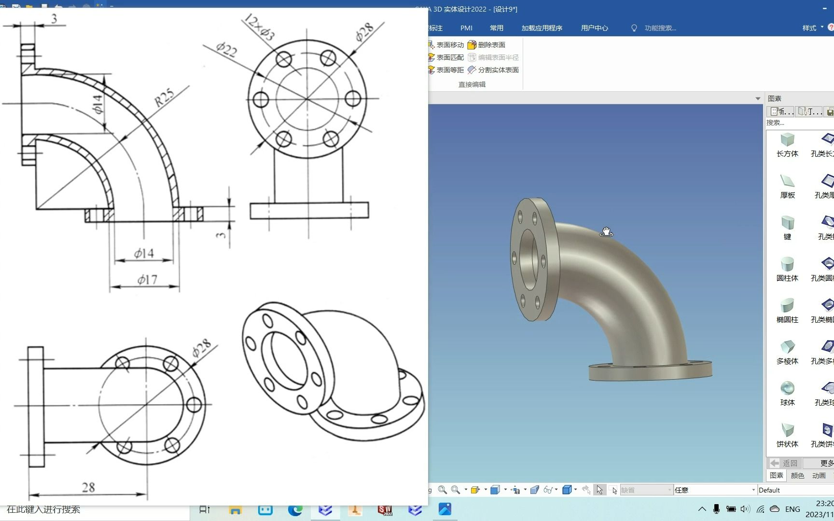Image resolution: width=834 pixels, height=521 pixels.
Task: Click the 分割实体表面 (split solid surface) tool
Action: coord(493,70)
